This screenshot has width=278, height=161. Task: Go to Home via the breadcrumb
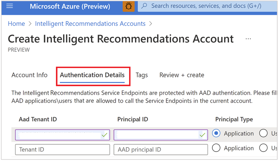(x=16, y=24)
